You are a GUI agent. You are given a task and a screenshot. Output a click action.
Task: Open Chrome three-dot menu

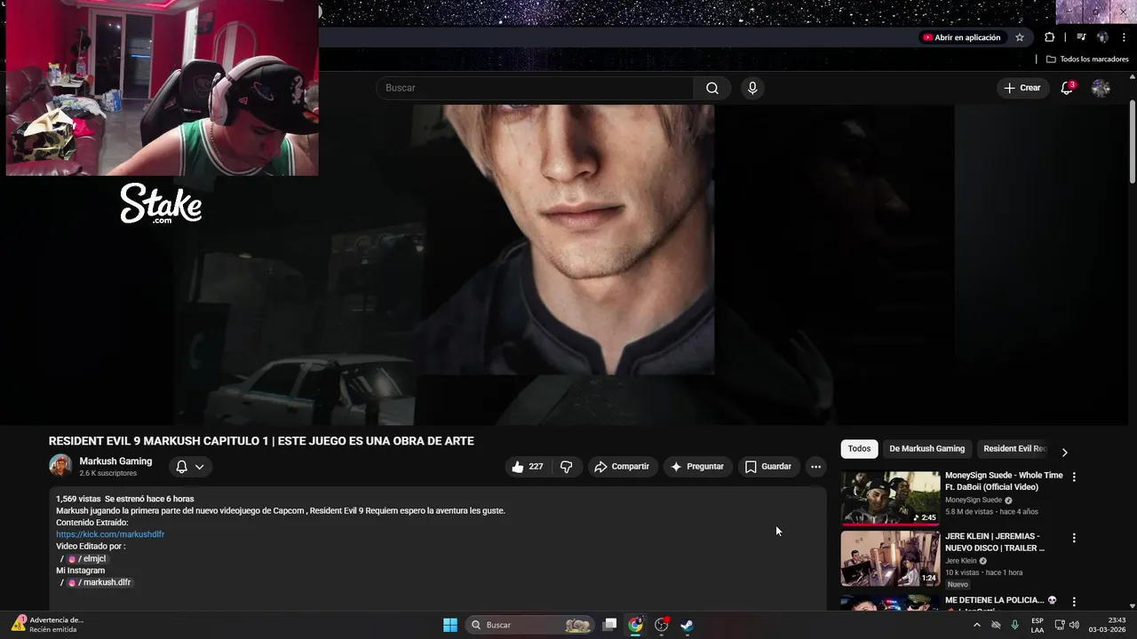click(1125, 37)
